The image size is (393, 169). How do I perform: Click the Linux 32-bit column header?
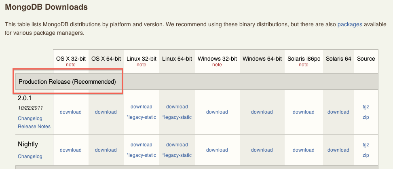click(142, 59)
